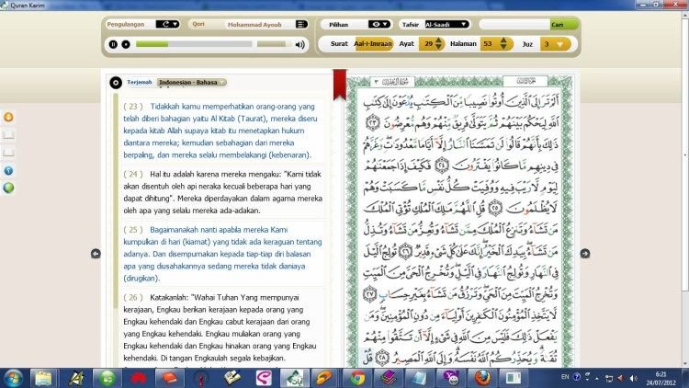Click the EN language indicator in tray
The width and height of the screenshot is (689, 388).
click(x=565, y=378)
